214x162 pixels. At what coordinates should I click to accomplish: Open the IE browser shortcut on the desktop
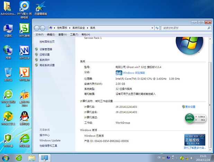(25, 140)
